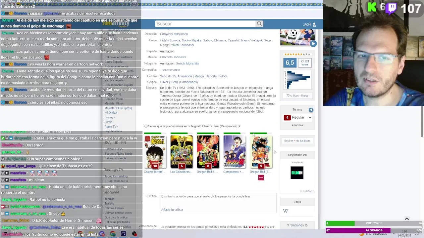The height and width of the screenshot is (238, 424).
Task: Click the weather icon in system tray
Action: [362, 234]
